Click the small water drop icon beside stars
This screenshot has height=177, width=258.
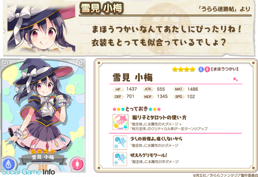[x=201, y=69]
